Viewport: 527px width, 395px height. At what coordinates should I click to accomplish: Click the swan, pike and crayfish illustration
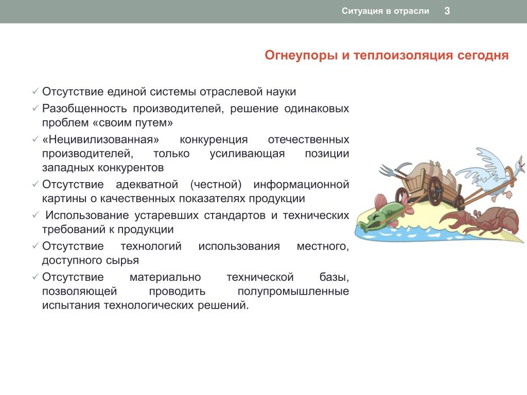(x=440, y=195)
